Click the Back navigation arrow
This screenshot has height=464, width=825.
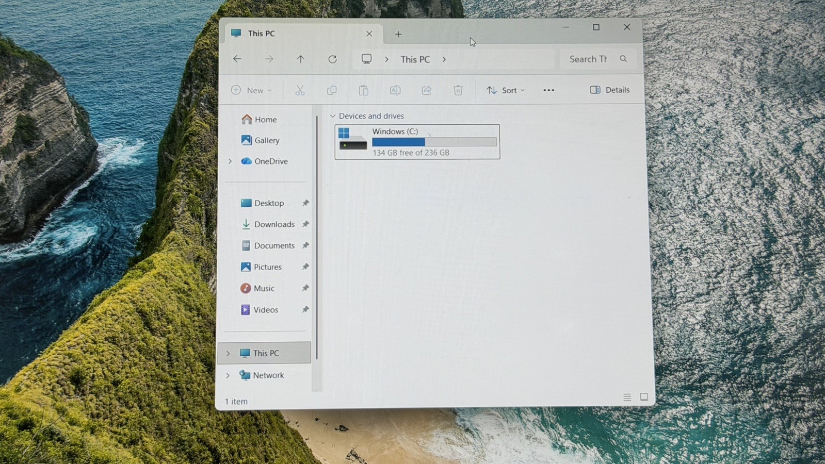[x=237, y=59]
